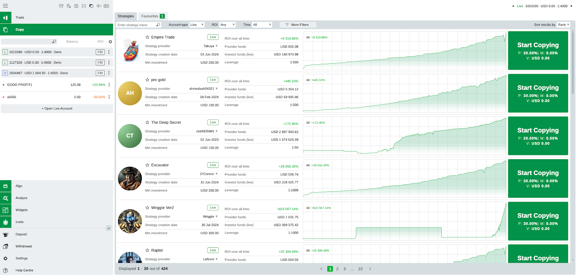Collapse sidebar section with chevron below Invite
576x275 pixels.
(x=109, y=228)
